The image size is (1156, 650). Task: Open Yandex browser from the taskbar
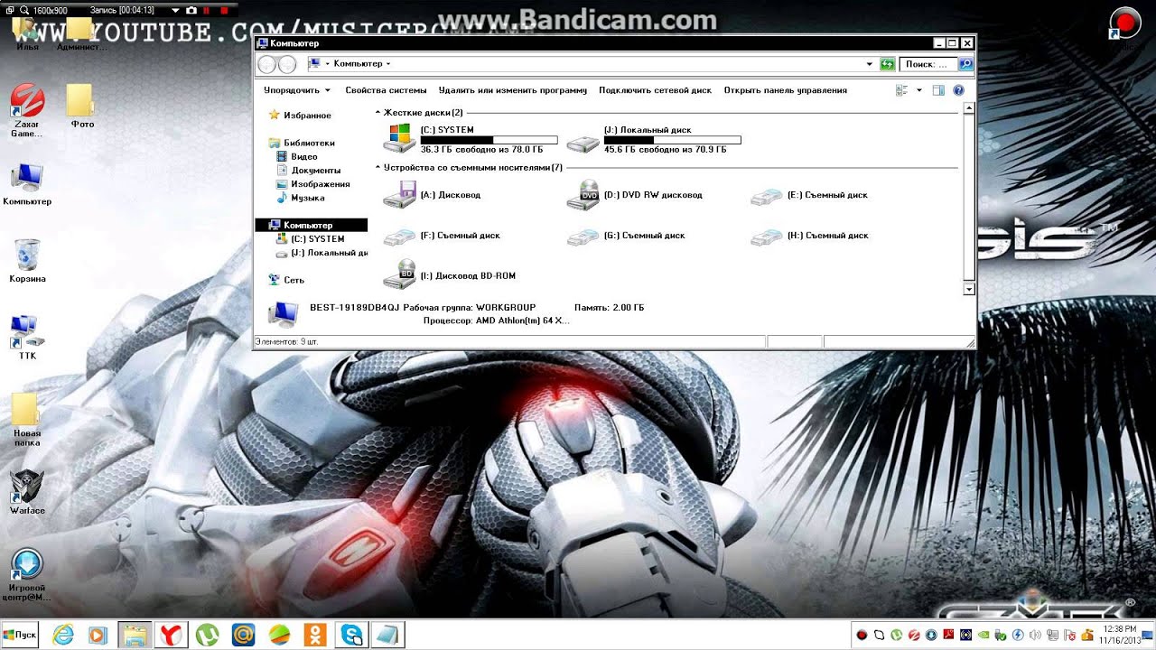point(172,636)
